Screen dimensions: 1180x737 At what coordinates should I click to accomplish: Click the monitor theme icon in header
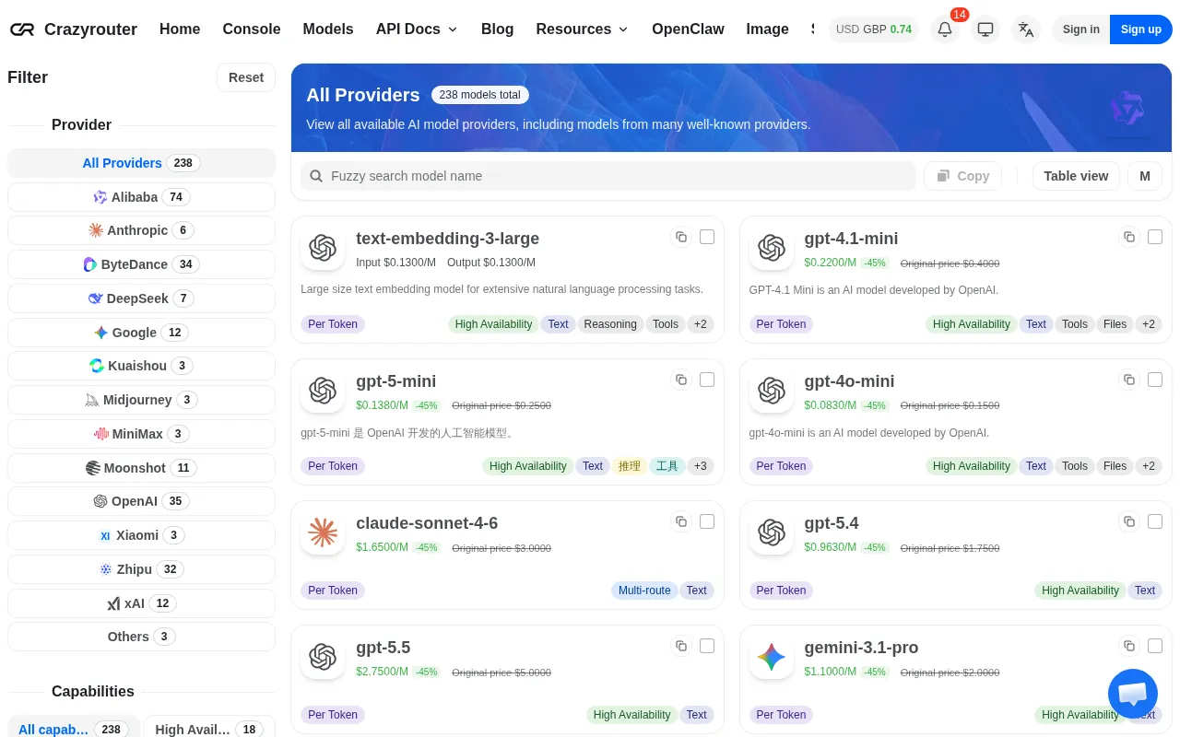[985, 29]
